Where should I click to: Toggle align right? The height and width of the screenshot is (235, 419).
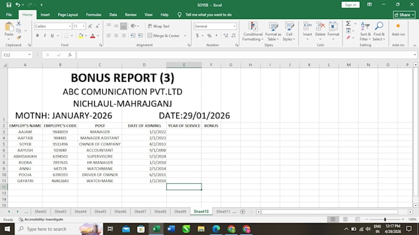[x=123, y=36]
